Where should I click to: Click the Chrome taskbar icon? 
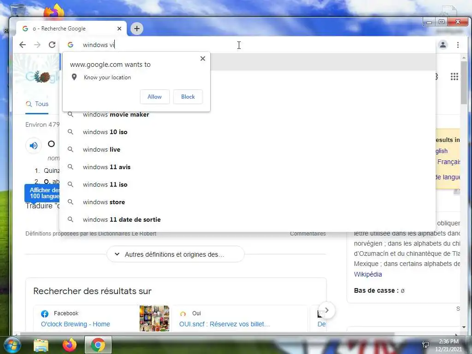[x=98, y=345]
